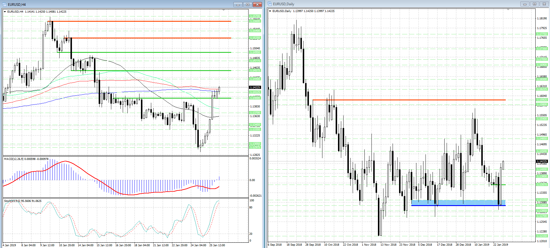Click the Daily OHLC readout starting 1.13997
This screenshot has width=550, height=248.
coord(314,11)
